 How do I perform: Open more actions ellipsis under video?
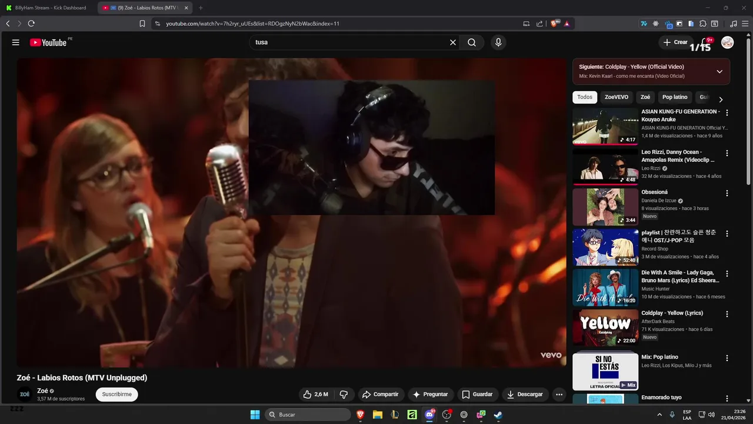coord(559,394)
